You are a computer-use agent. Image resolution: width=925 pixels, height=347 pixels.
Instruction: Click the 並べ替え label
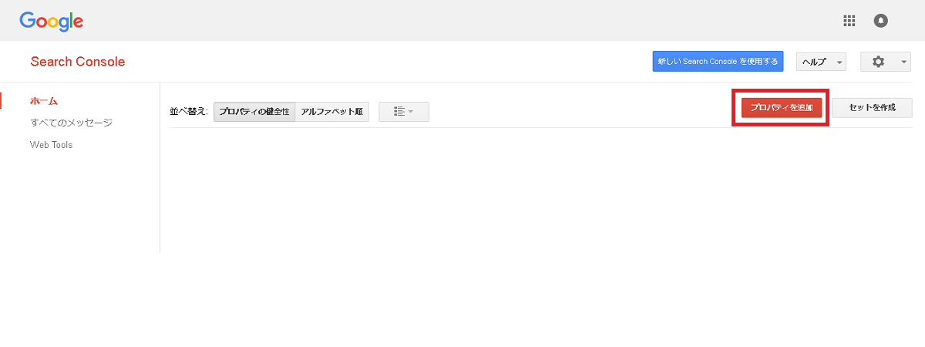click(x=189, y=112)
